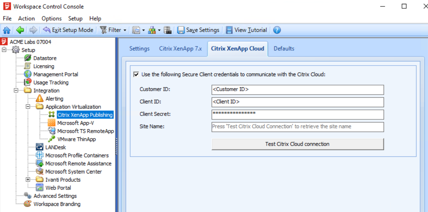
Task: Click the Integration folder icon
Action: point(28,90)
